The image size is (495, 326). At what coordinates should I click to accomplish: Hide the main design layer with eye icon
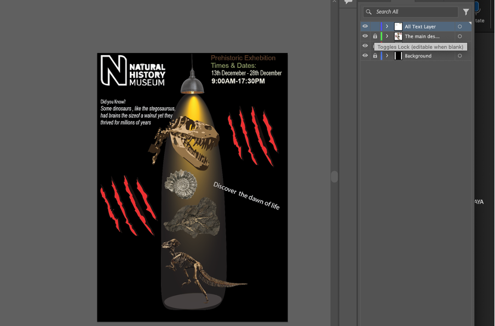click(x=365, y=36)
